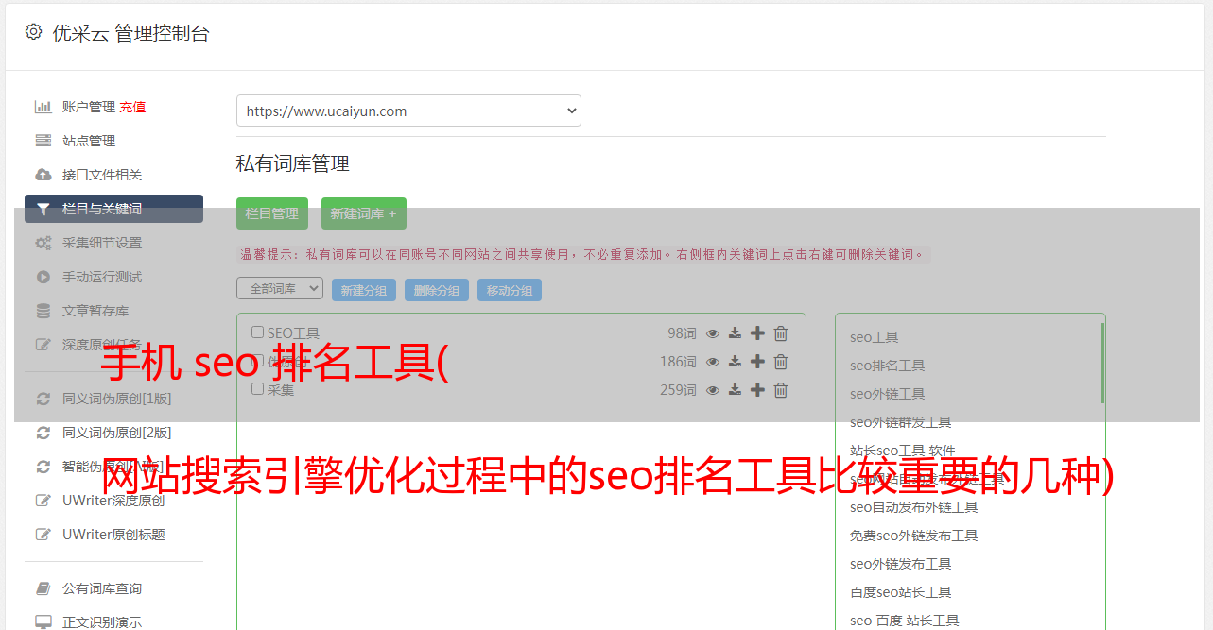
Task: Open the 全部词库 group dropdown
Action: coord(280,288)
